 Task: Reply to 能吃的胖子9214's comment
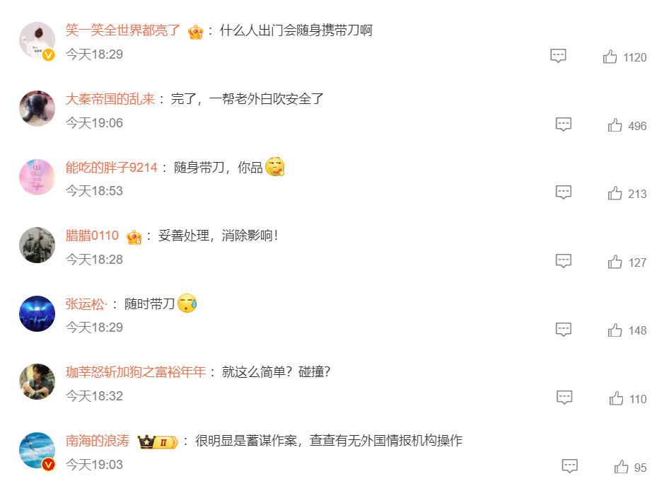[563, 192]
